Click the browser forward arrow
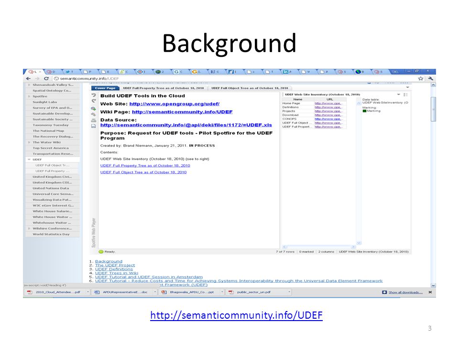 pyautogui.click(x=37, y=78)
